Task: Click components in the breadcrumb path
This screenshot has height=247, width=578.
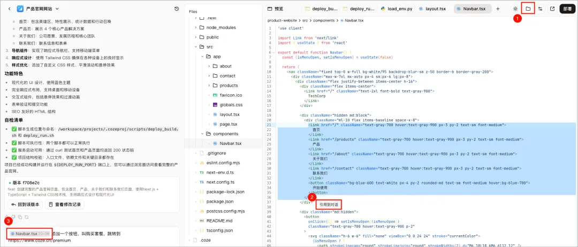Action: click(x=323, y=21)
